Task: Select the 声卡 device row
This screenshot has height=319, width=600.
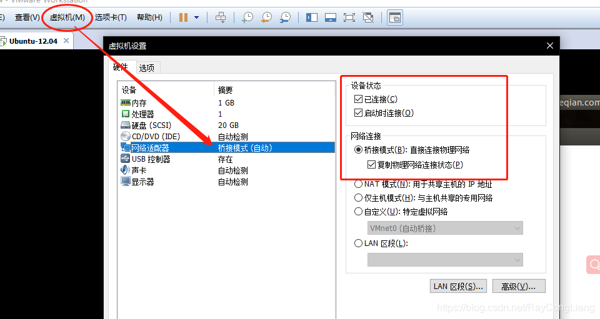Action: coord(227,170)
